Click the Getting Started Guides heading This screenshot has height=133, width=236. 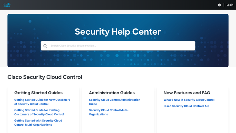tap(38, 93)
